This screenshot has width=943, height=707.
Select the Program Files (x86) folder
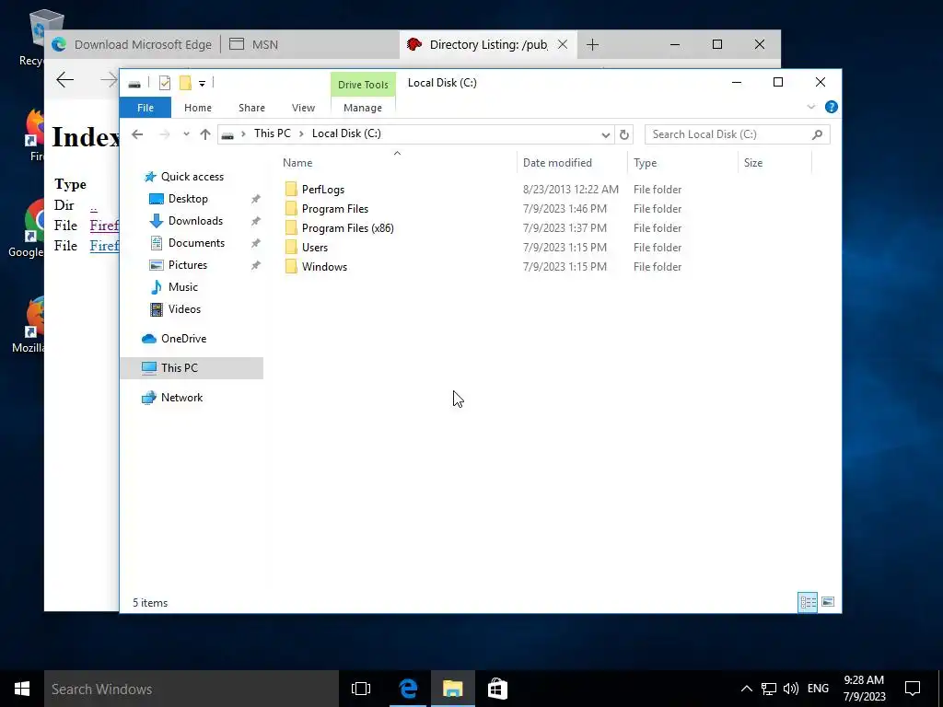pos(347,228)
